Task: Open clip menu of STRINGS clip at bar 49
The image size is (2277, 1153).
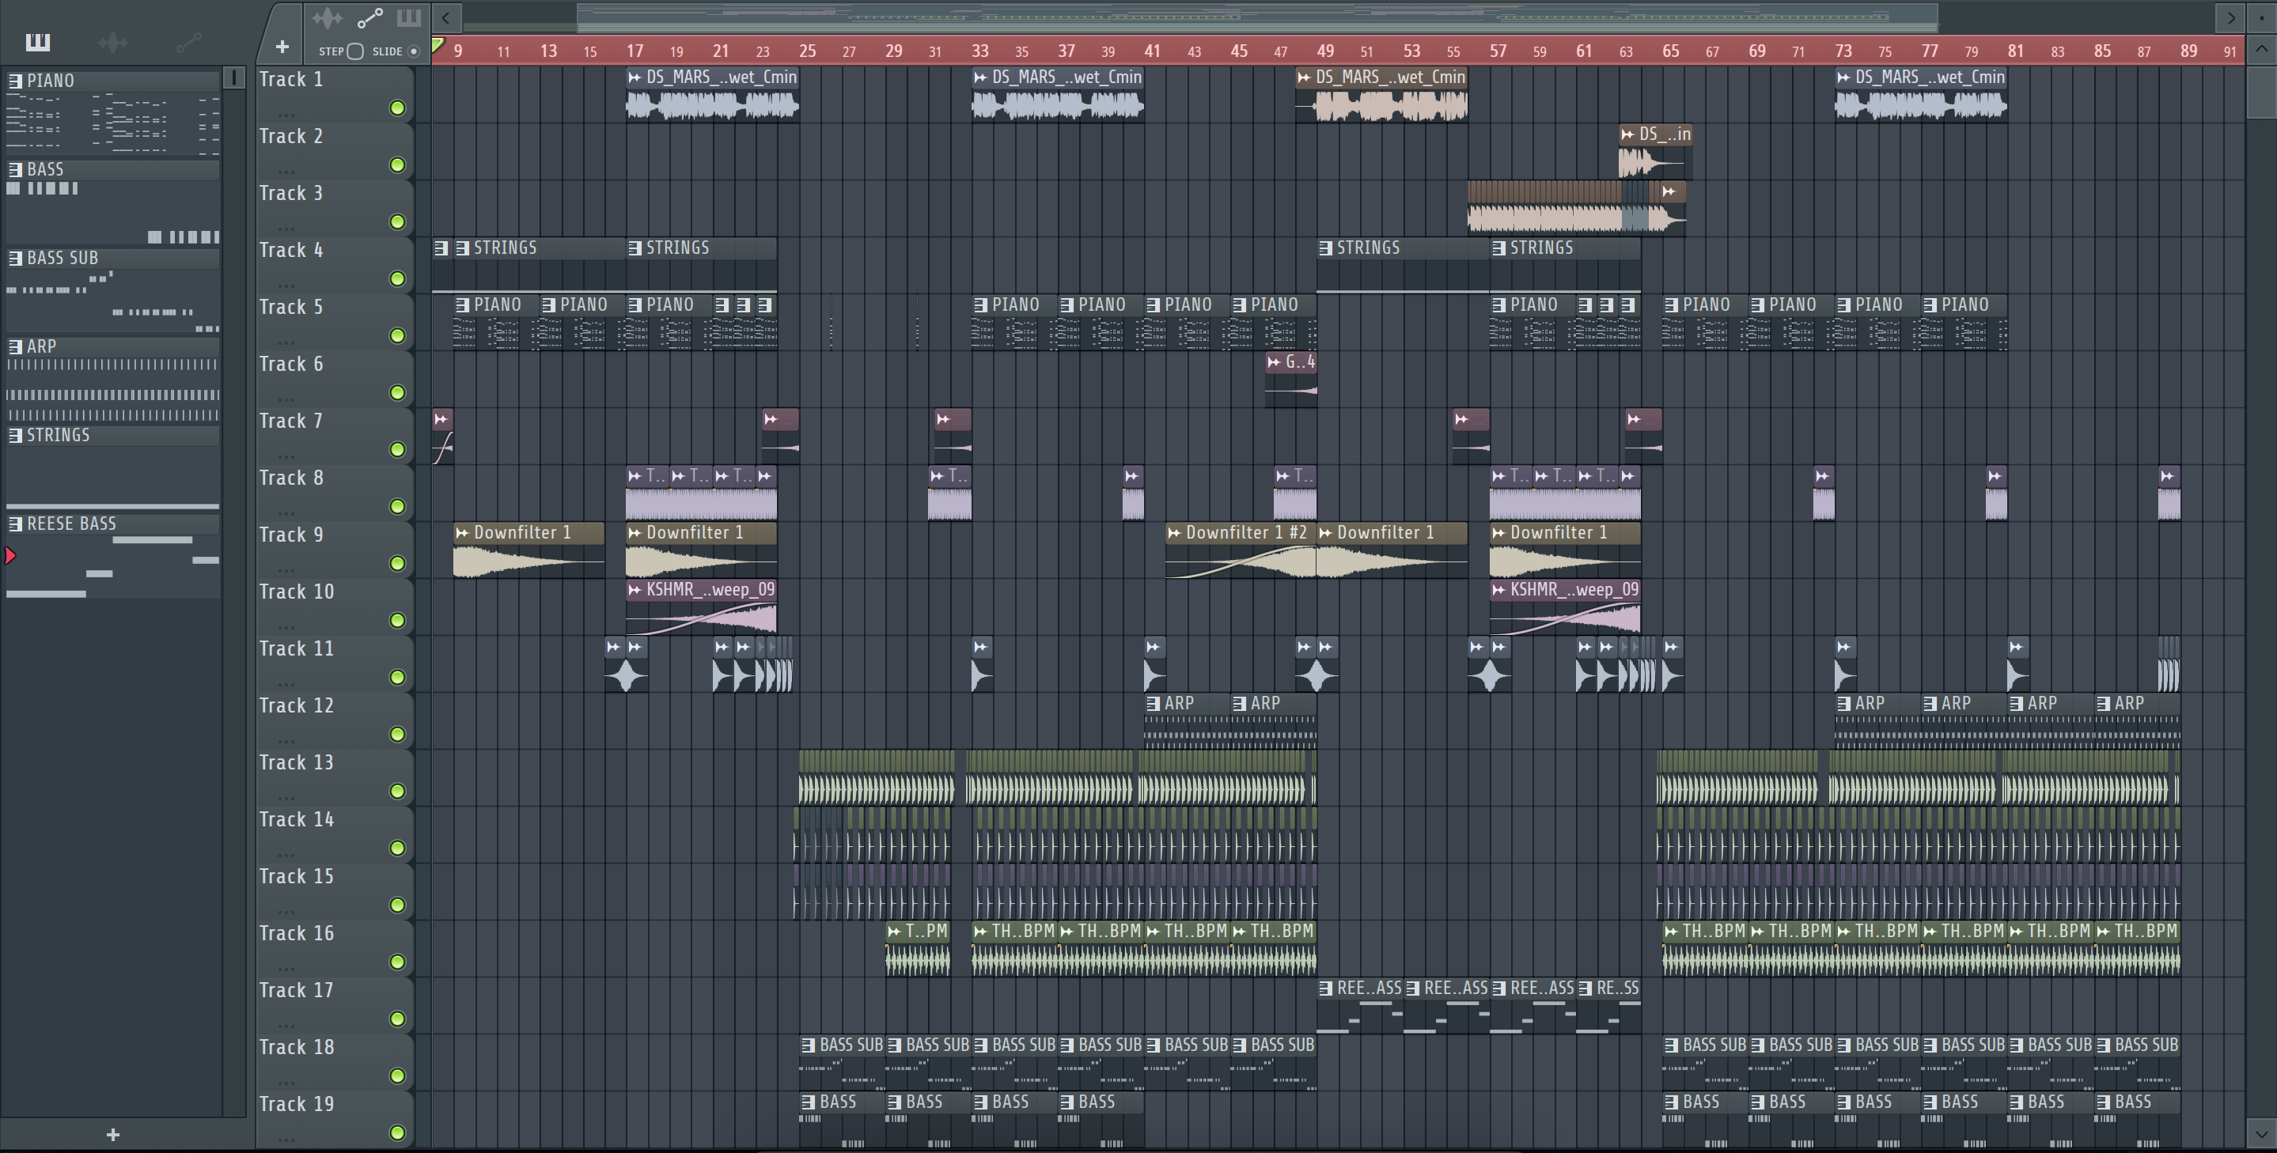Action: (1325, 248)
